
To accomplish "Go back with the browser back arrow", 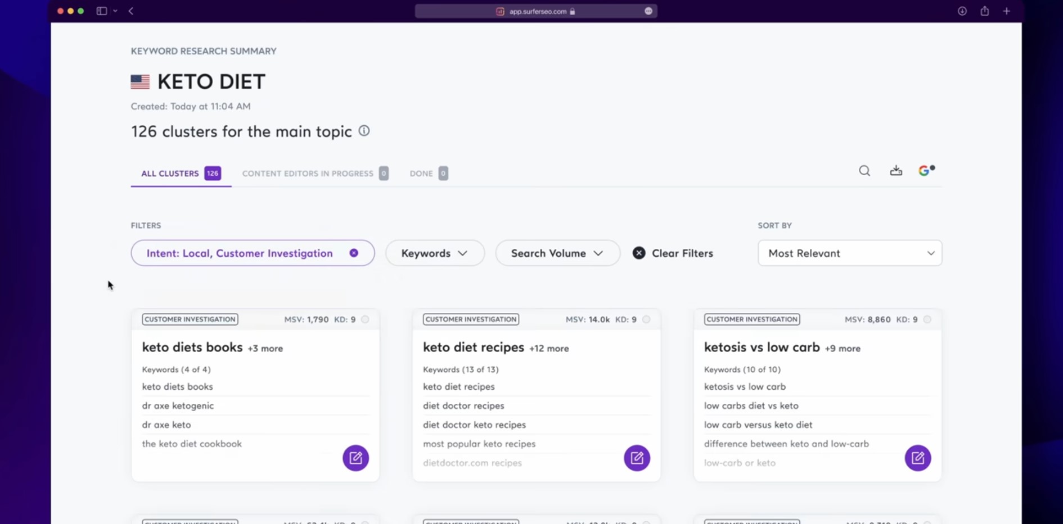I will (x=131, y=11).
